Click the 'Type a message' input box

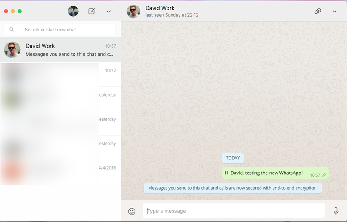pos(234,211)
